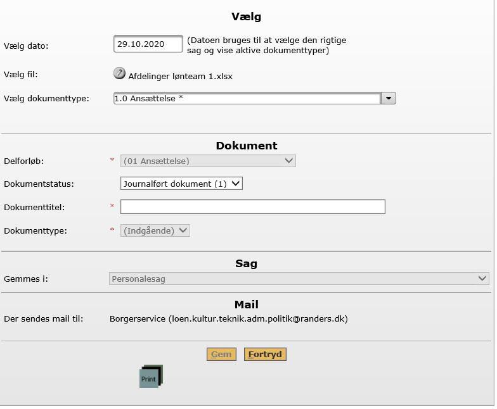Viewport: 497px width, 409px height.
Task: Click the file name Afdelinger lønteam 1.xlsx
Action: click(x=180, y=76)
